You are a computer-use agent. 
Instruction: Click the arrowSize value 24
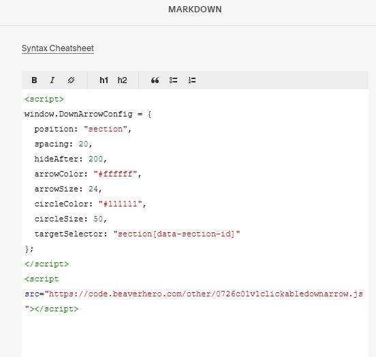(93, 189)
